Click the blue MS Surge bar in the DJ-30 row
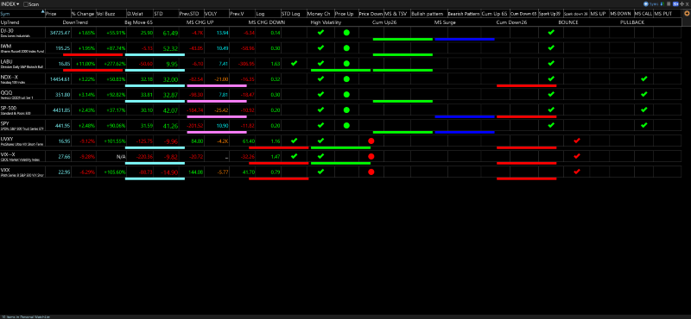This screenshot has height=319, width=691. point(465,39)
